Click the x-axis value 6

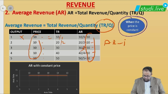77,89
